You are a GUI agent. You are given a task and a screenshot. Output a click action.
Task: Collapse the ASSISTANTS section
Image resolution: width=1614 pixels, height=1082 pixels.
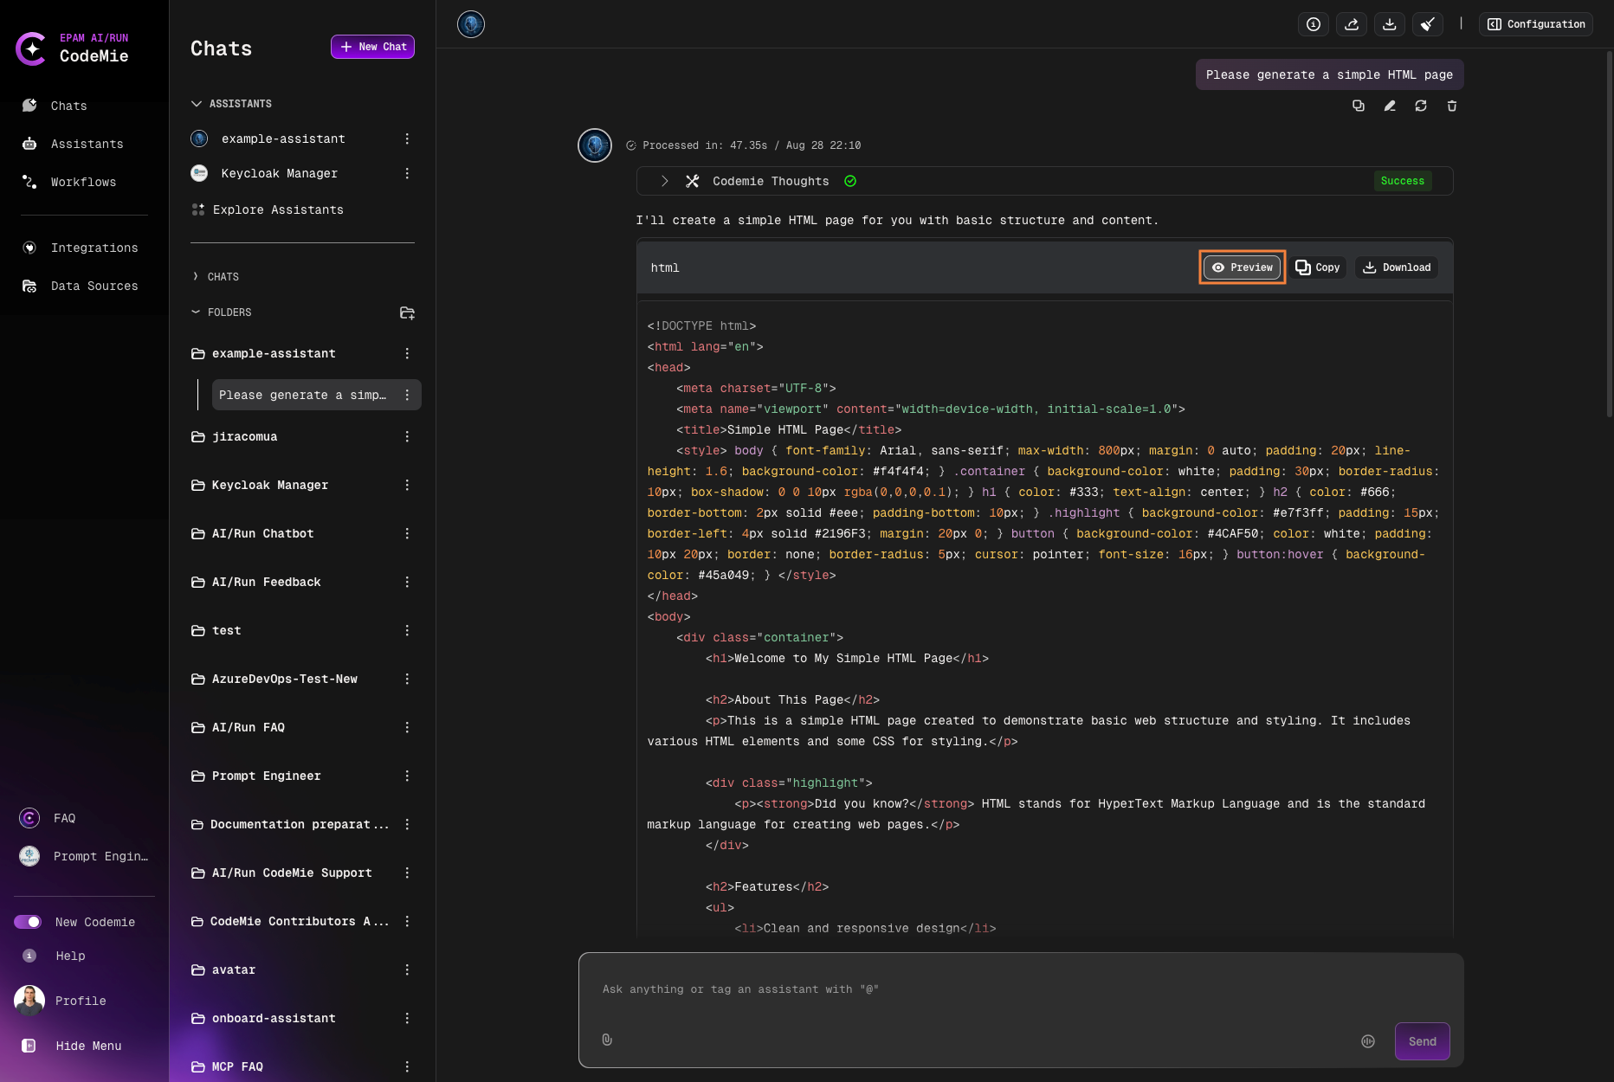pyautogui.click(x=197, y=104)
